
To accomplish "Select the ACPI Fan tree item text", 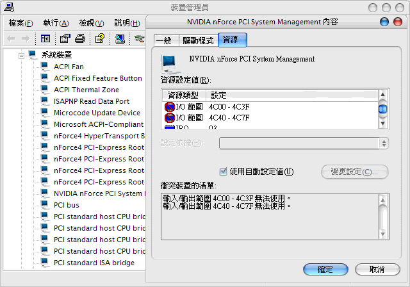I will (x=69, y=67).
